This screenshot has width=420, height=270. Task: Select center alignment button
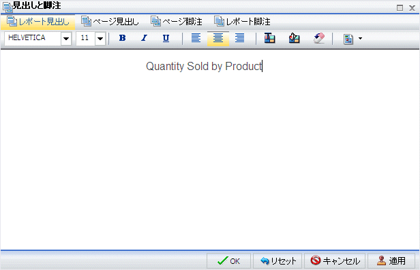(x=218, y=39)
